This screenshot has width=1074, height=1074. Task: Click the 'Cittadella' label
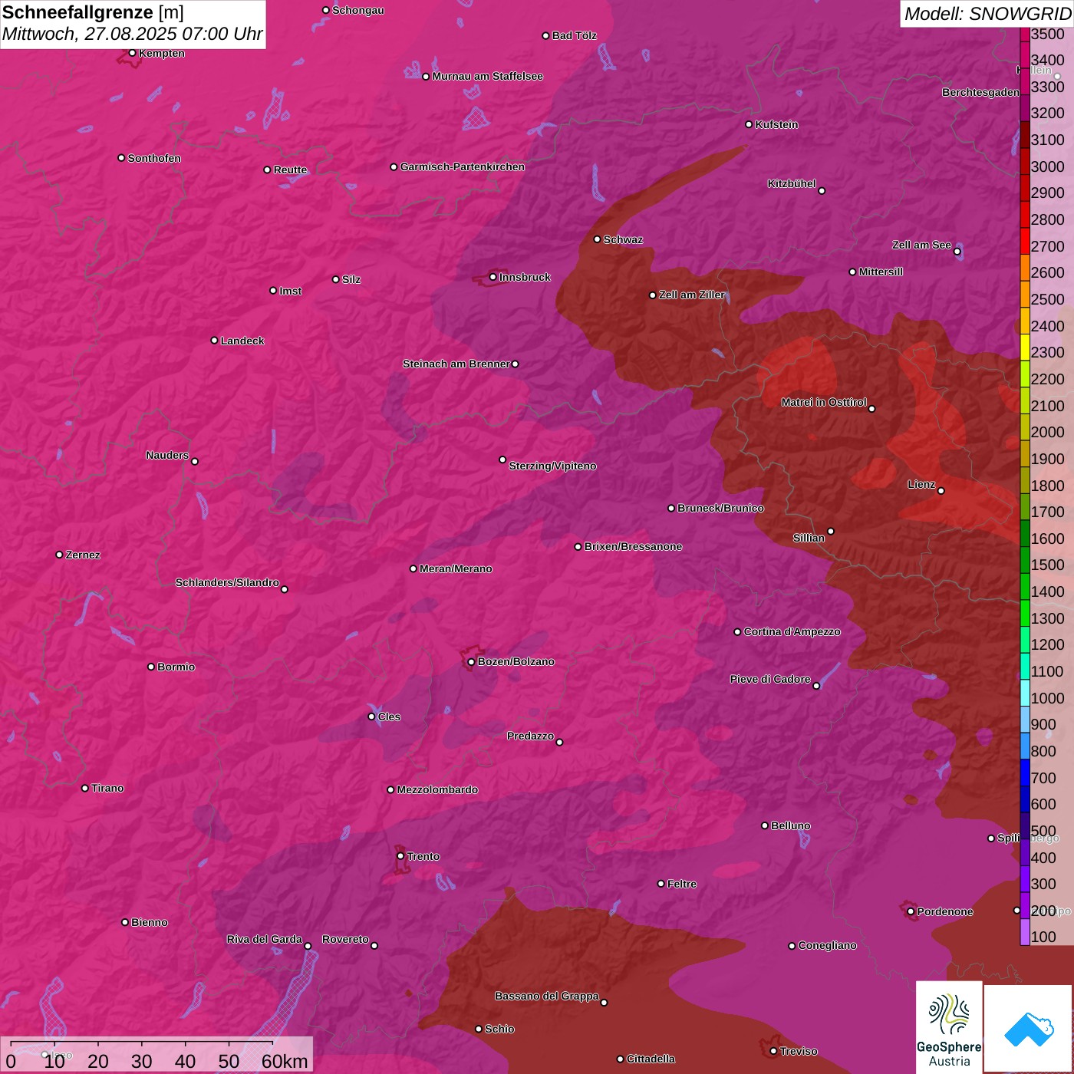point(651,1059)
